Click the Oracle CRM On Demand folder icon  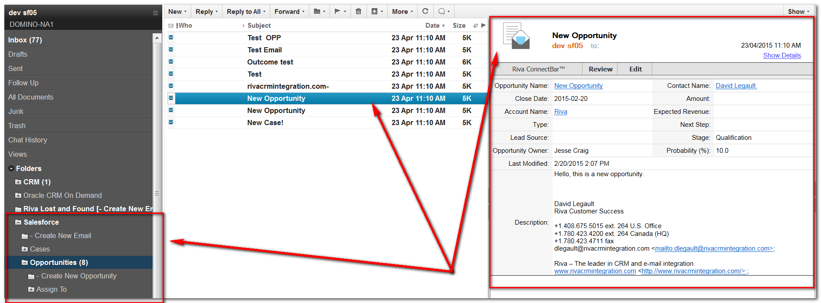point(18,196)
